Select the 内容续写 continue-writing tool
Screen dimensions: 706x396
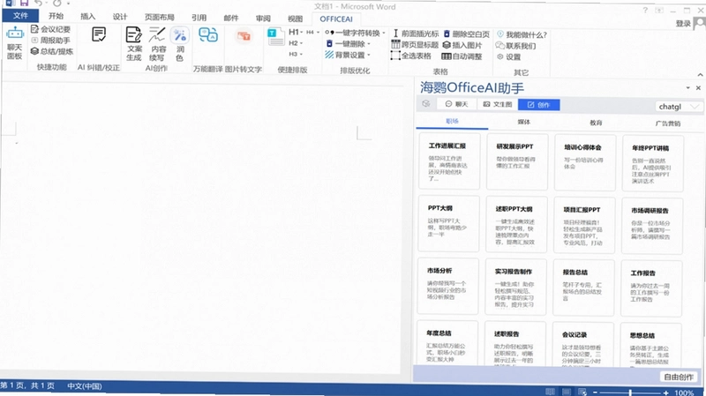click(157, 43)
